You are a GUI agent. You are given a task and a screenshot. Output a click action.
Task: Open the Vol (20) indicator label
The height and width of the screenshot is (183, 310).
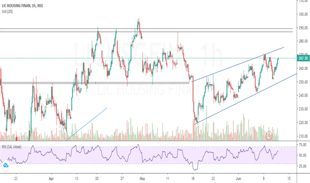pyautogui.click(x=7, y=11)
